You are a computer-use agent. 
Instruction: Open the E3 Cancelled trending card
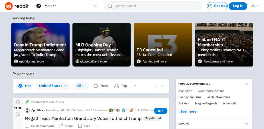[163, 45]
